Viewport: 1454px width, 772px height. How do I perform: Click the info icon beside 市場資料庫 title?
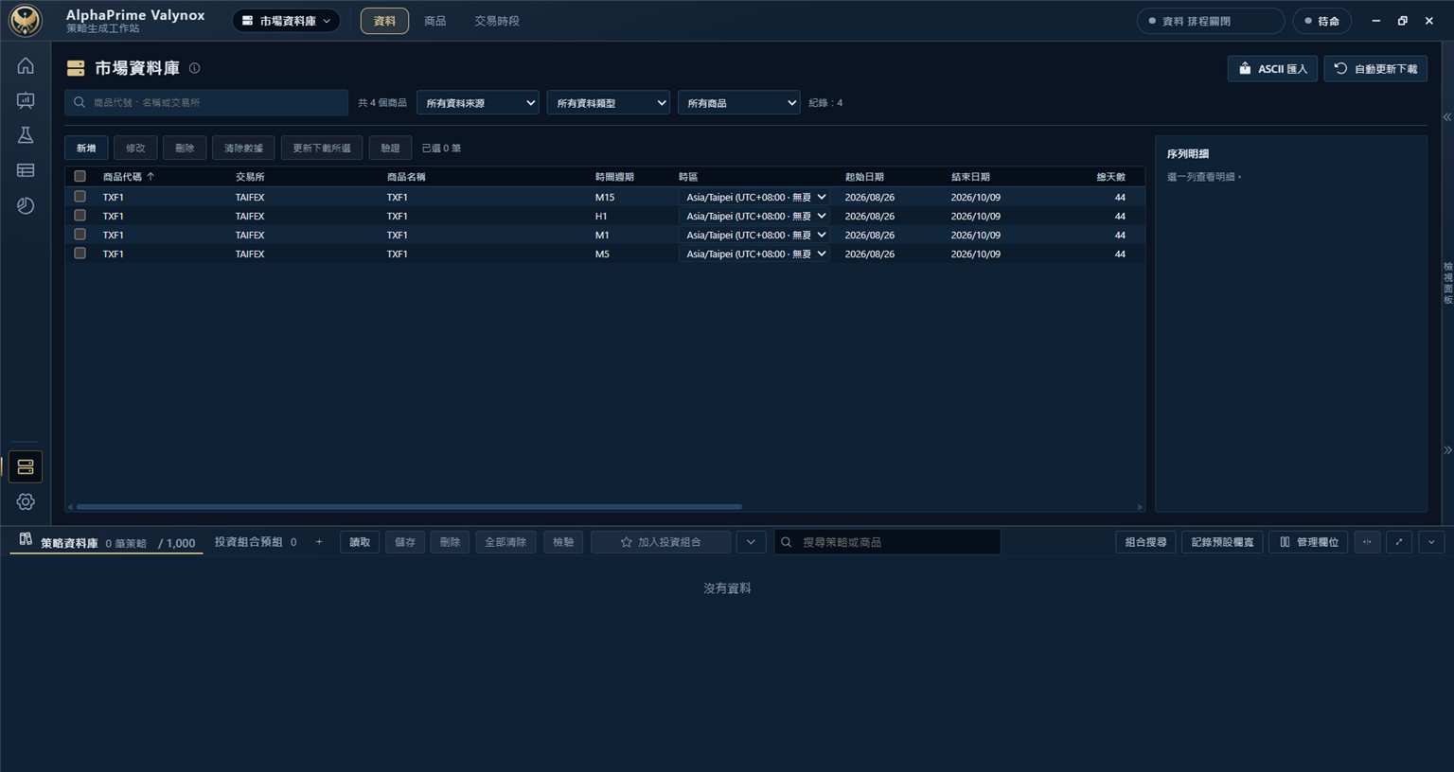(194, 68)
